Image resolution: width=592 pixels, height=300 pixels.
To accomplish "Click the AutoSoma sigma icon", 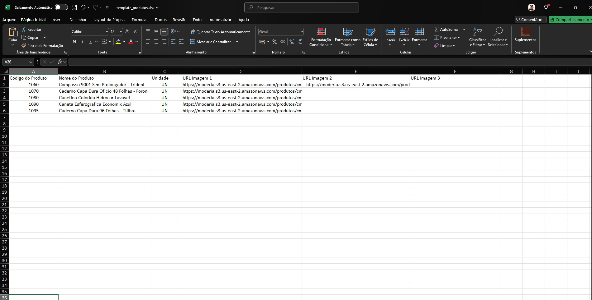I will click(x=437, y=29).
